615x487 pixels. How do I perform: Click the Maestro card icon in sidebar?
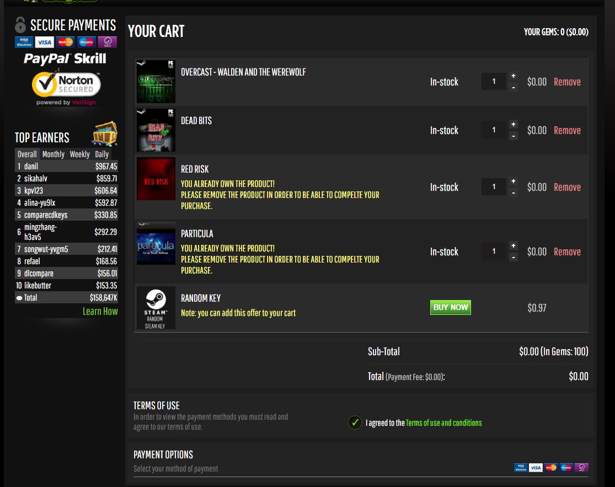tap(86, 42)
